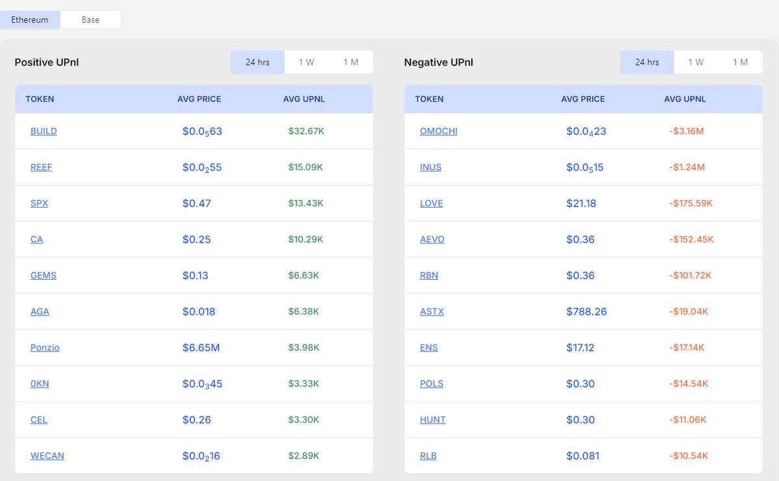Click the $0.081 average price for RLB
The width and height of the screenshot is (779, 481).
pos(582,456)
